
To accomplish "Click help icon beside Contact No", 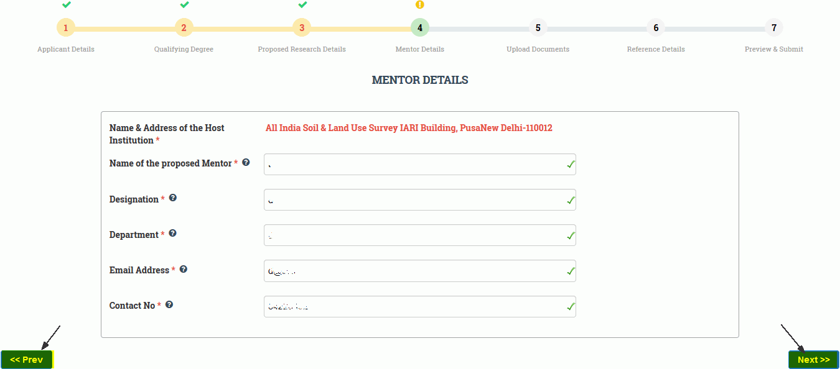I will tap(169, 304).
